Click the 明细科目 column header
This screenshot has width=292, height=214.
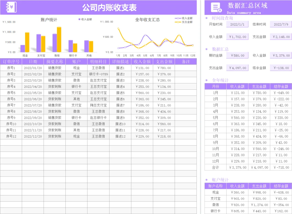(x=98, y=62)
